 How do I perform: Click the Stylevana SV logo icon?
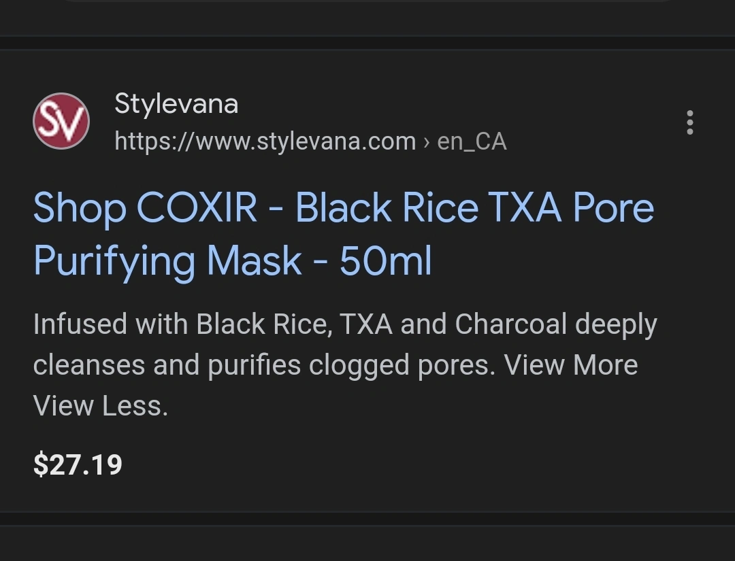[x=61, y=121]
